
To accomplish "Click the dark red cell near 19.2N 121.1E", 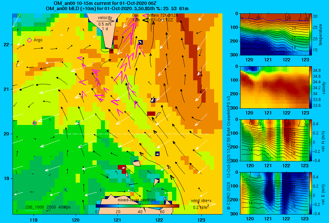I will [x=122, y=169].
